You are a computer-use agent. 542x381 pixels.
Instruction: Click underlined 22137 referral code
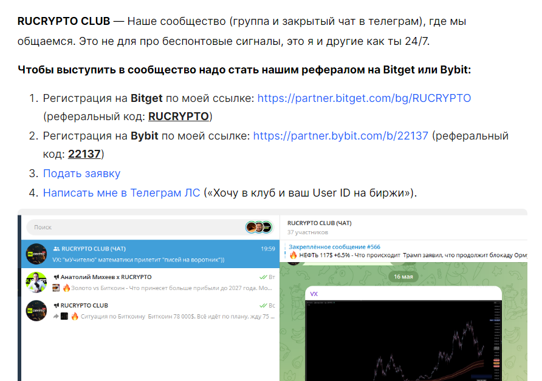(84, 154)
